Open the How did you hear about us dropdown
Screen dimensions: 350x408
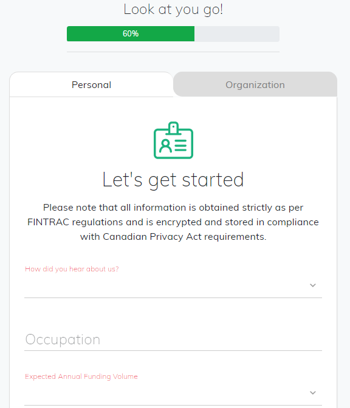click(x=173, y=286)
